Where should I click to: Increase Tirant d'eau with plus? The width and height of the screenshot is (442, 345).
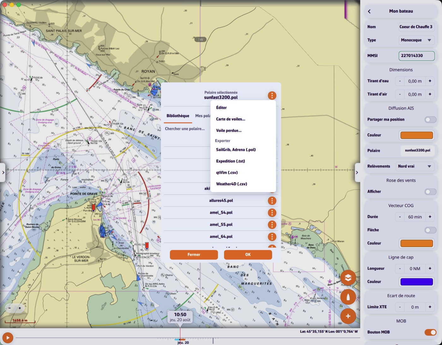pyautogui.click(x=430, y=81)
